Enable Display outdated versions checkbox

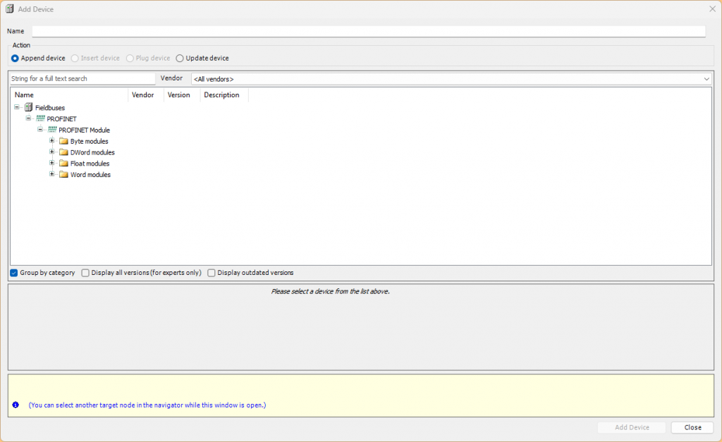click(x=212, y=273)
